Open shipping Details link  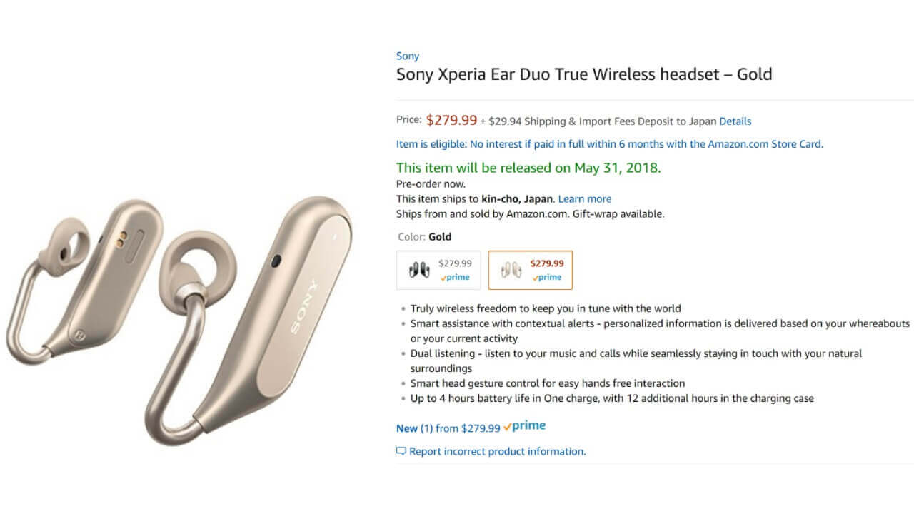click(735, 121)
